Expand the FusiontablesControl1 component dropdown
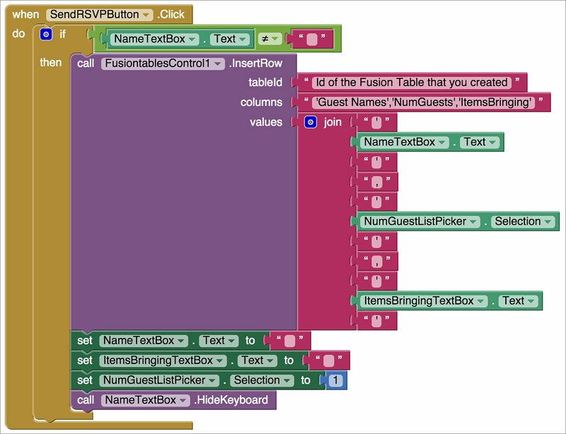566x434 pixels. click(x=219, y=64)
